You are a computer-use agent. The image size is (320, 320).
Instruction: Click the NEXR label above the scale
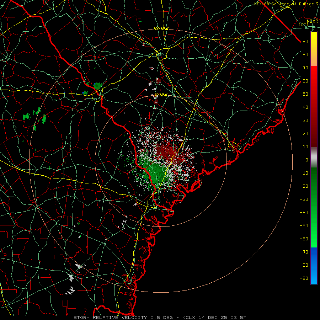pyautogui.click(x=312, y=21)
